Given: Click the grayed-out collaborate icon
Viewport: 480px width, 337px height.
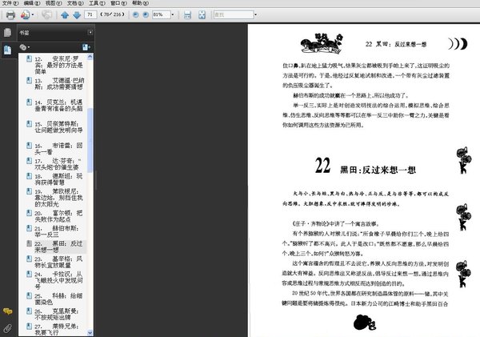Looking at the screenshot, I should click(x=46, y=14).
